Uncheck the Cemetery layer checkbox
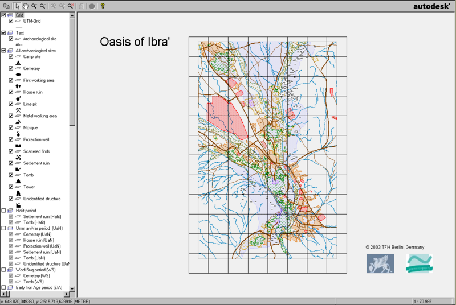 (11, 68)
